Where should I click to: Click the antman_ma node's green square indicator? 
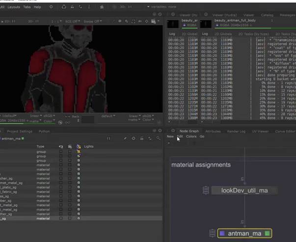[x=267, y=234]
